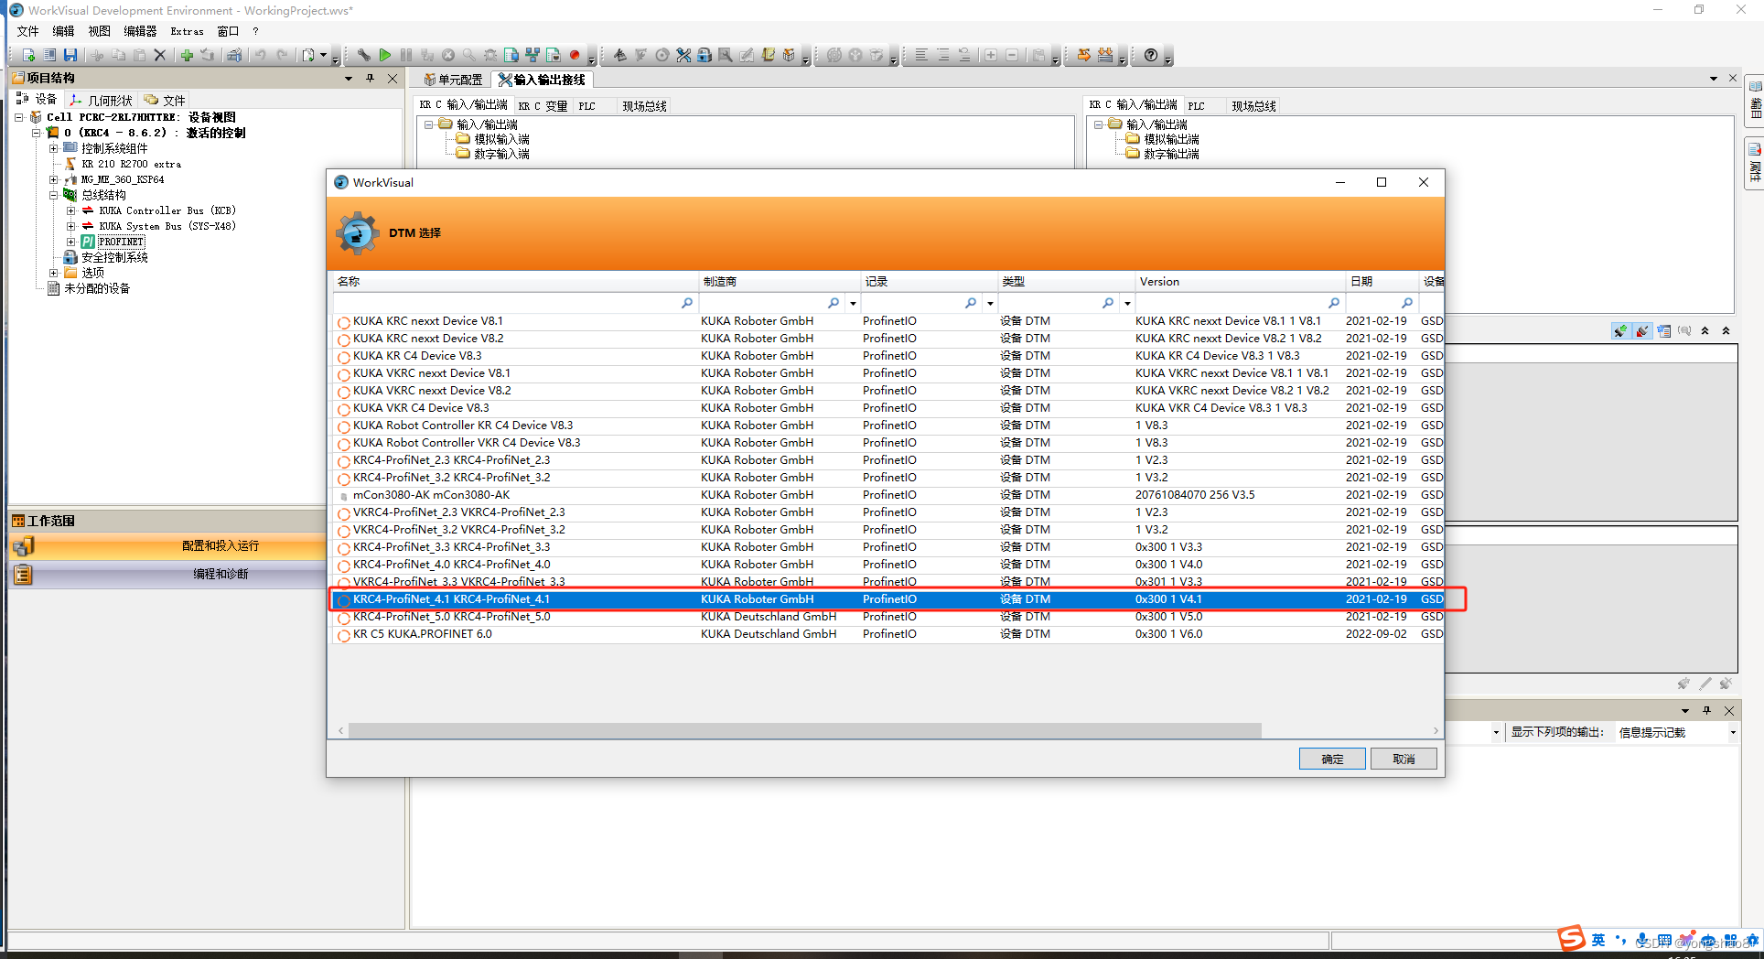Image resolution: width=1764 pixels, height=959 pixels.
Task: Click the 配置和投入运行 workspace icon
Action: [x=24, y=546]
